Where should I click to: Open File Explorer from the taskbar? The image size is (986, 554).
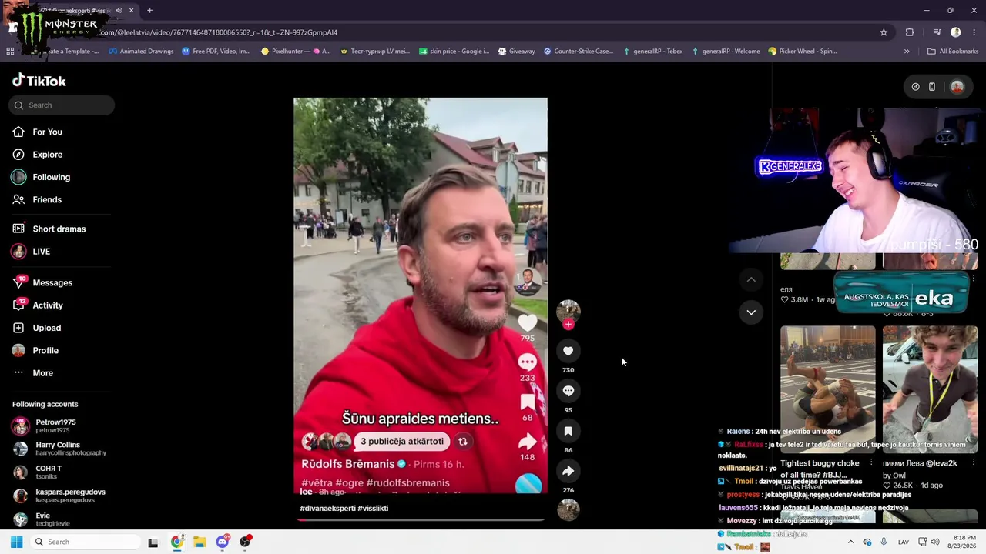[x=200, y=542]
